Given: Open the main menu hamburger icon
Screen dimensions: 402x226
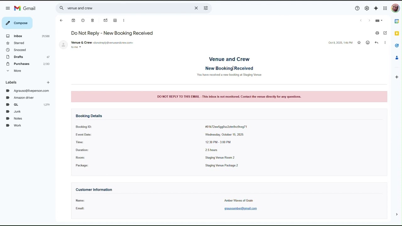Looking at the screenshot, I should coord(8,8).
